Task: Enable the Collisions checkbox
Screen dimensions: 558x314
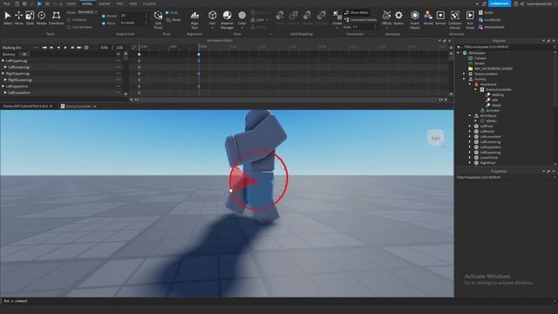Action: pos(69,20)
